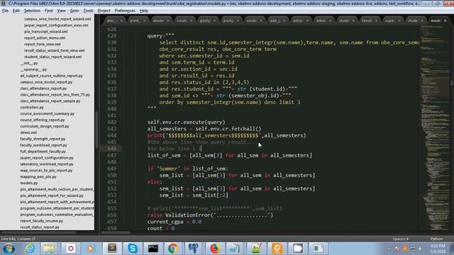Open the Goto menu
This screenshot has width=454, height=255.
click(x=74, y=11)
